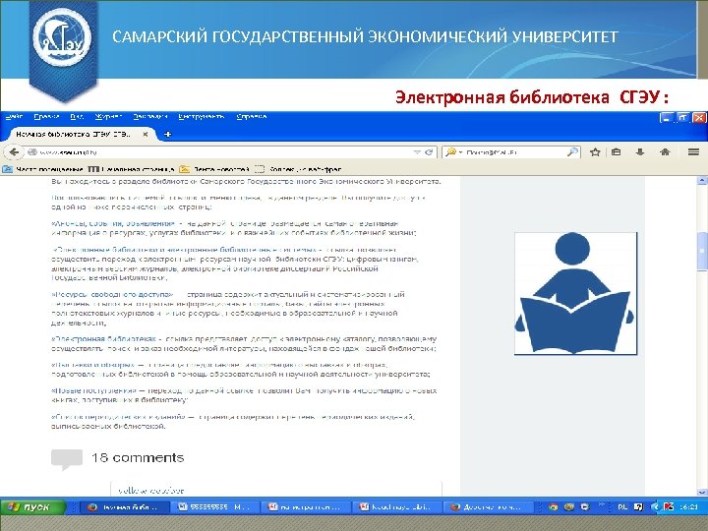This screenshot has width=708, height=531.
Task: Open search engine selector icon
Action: 453,152
